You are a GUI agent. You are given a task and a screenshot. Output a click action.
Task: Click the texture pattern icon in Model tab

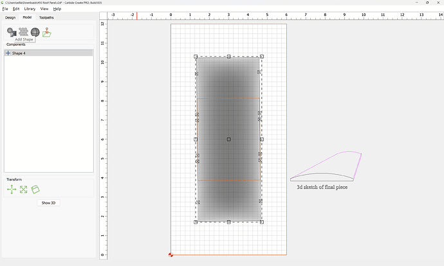pyautogui.click(x=23, y=31)
